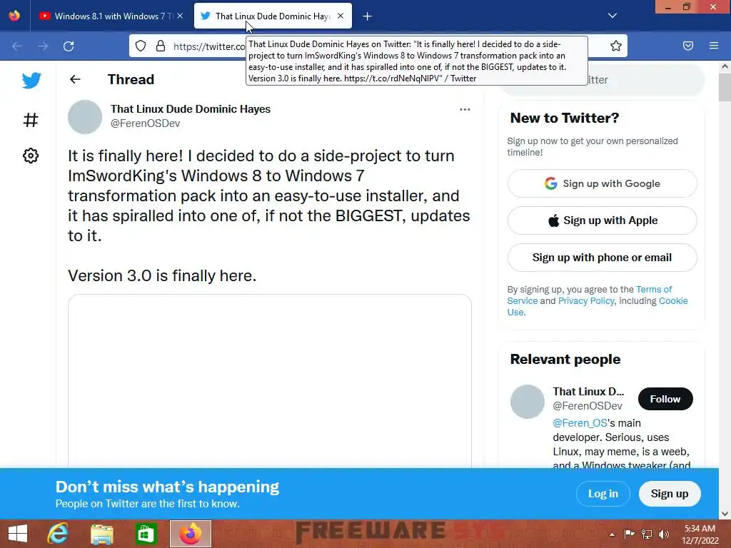
Task: Click the browser forward arrow
Action: click(x=43, y=46)
